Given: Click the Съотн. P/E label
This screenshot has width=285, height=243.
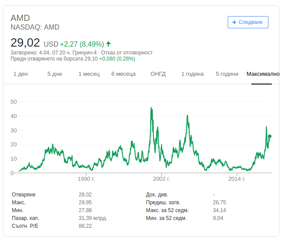Looking at the screenshot, I should click(x=25, y=226).
